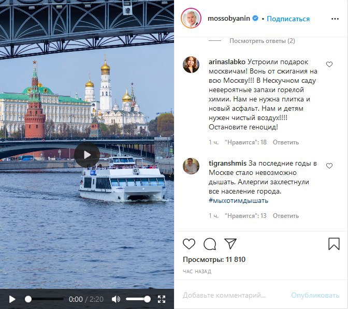Like arinaslabko's comment with the heart
348x309 pixels.
(329, 64)
